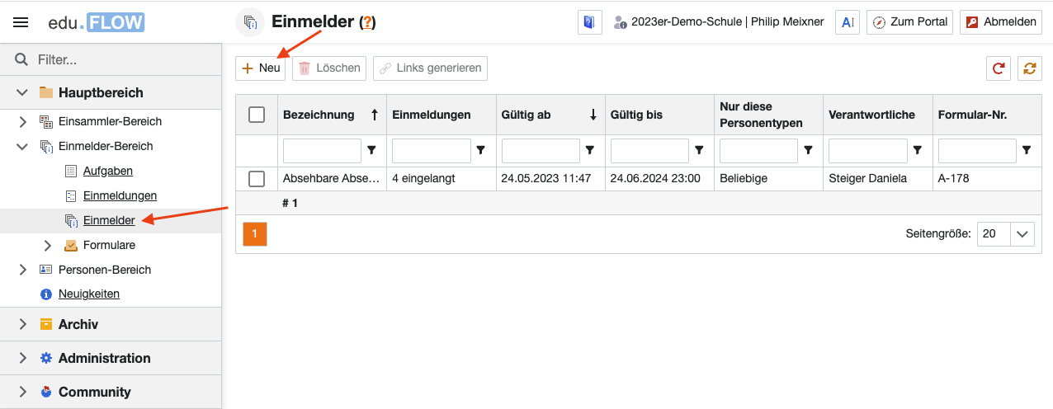Click the blue book documentation icon

[589, 22]
